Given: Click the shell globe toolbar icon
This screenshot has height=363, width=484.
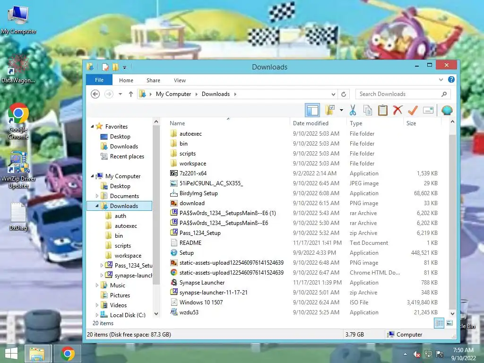Looking at the screenshot, I should coord(447,110).
